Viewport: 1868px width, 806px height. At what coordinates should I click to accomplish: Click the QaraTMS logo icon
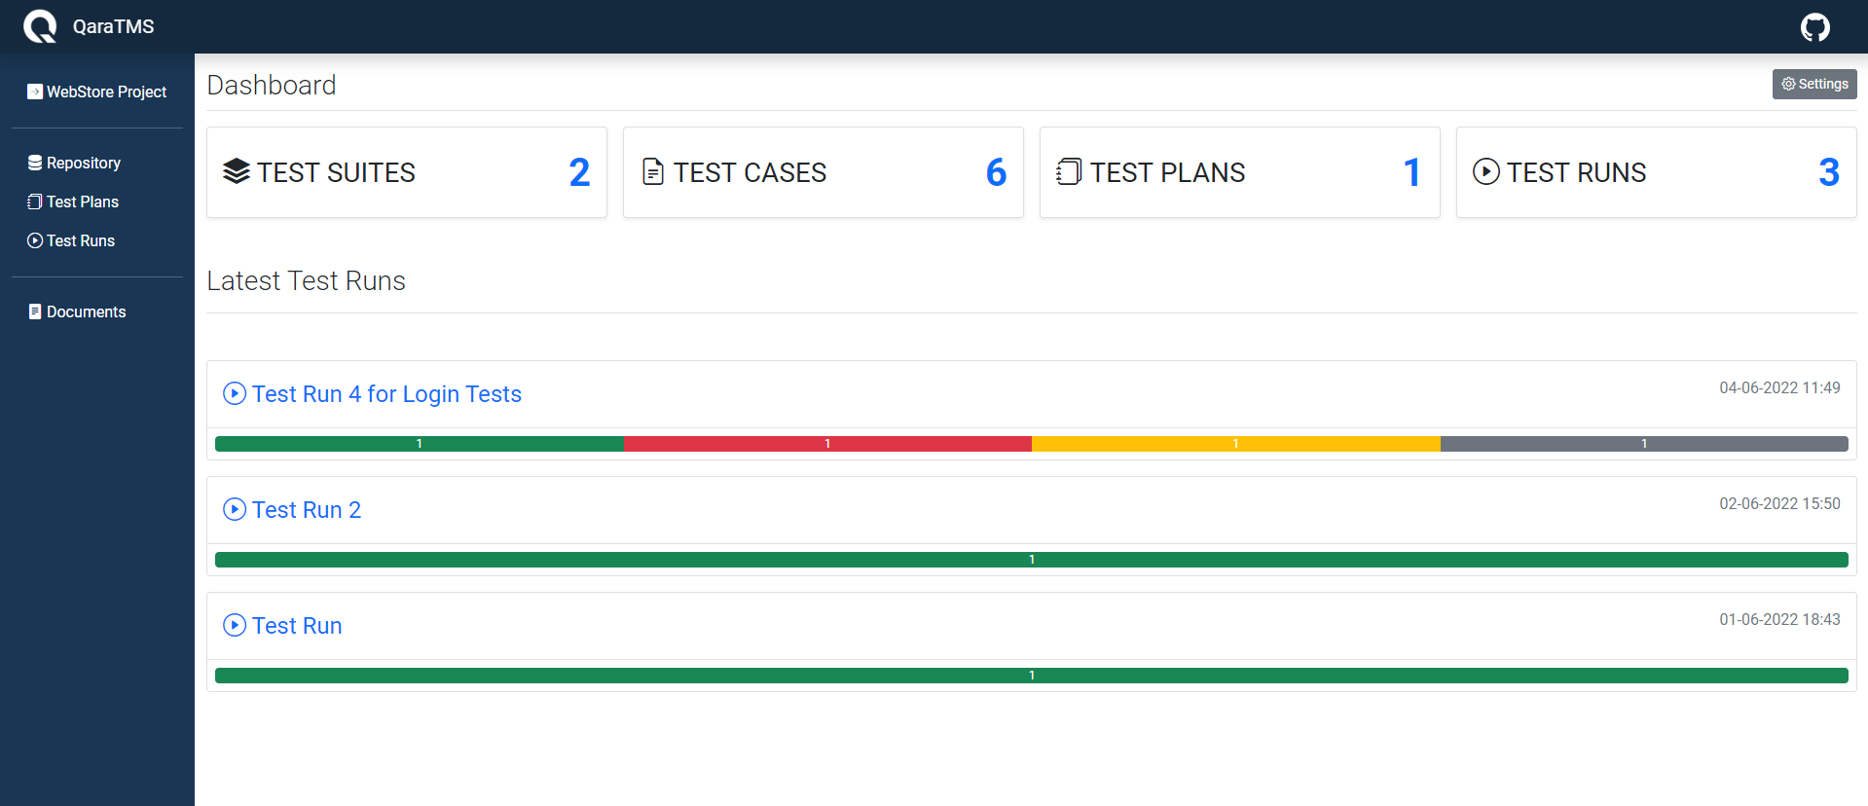pyautogui.click(x=40, y=26)
